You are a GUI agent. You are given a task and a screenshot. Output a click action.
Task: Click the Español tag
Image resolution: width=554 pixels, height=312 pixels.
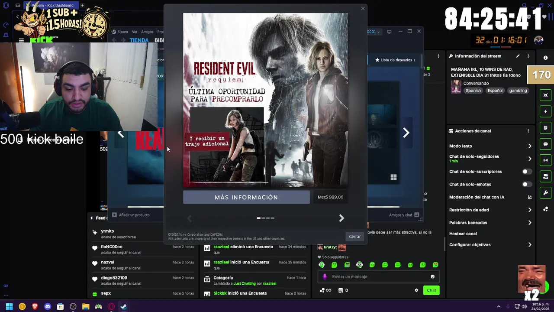[495, 91]
